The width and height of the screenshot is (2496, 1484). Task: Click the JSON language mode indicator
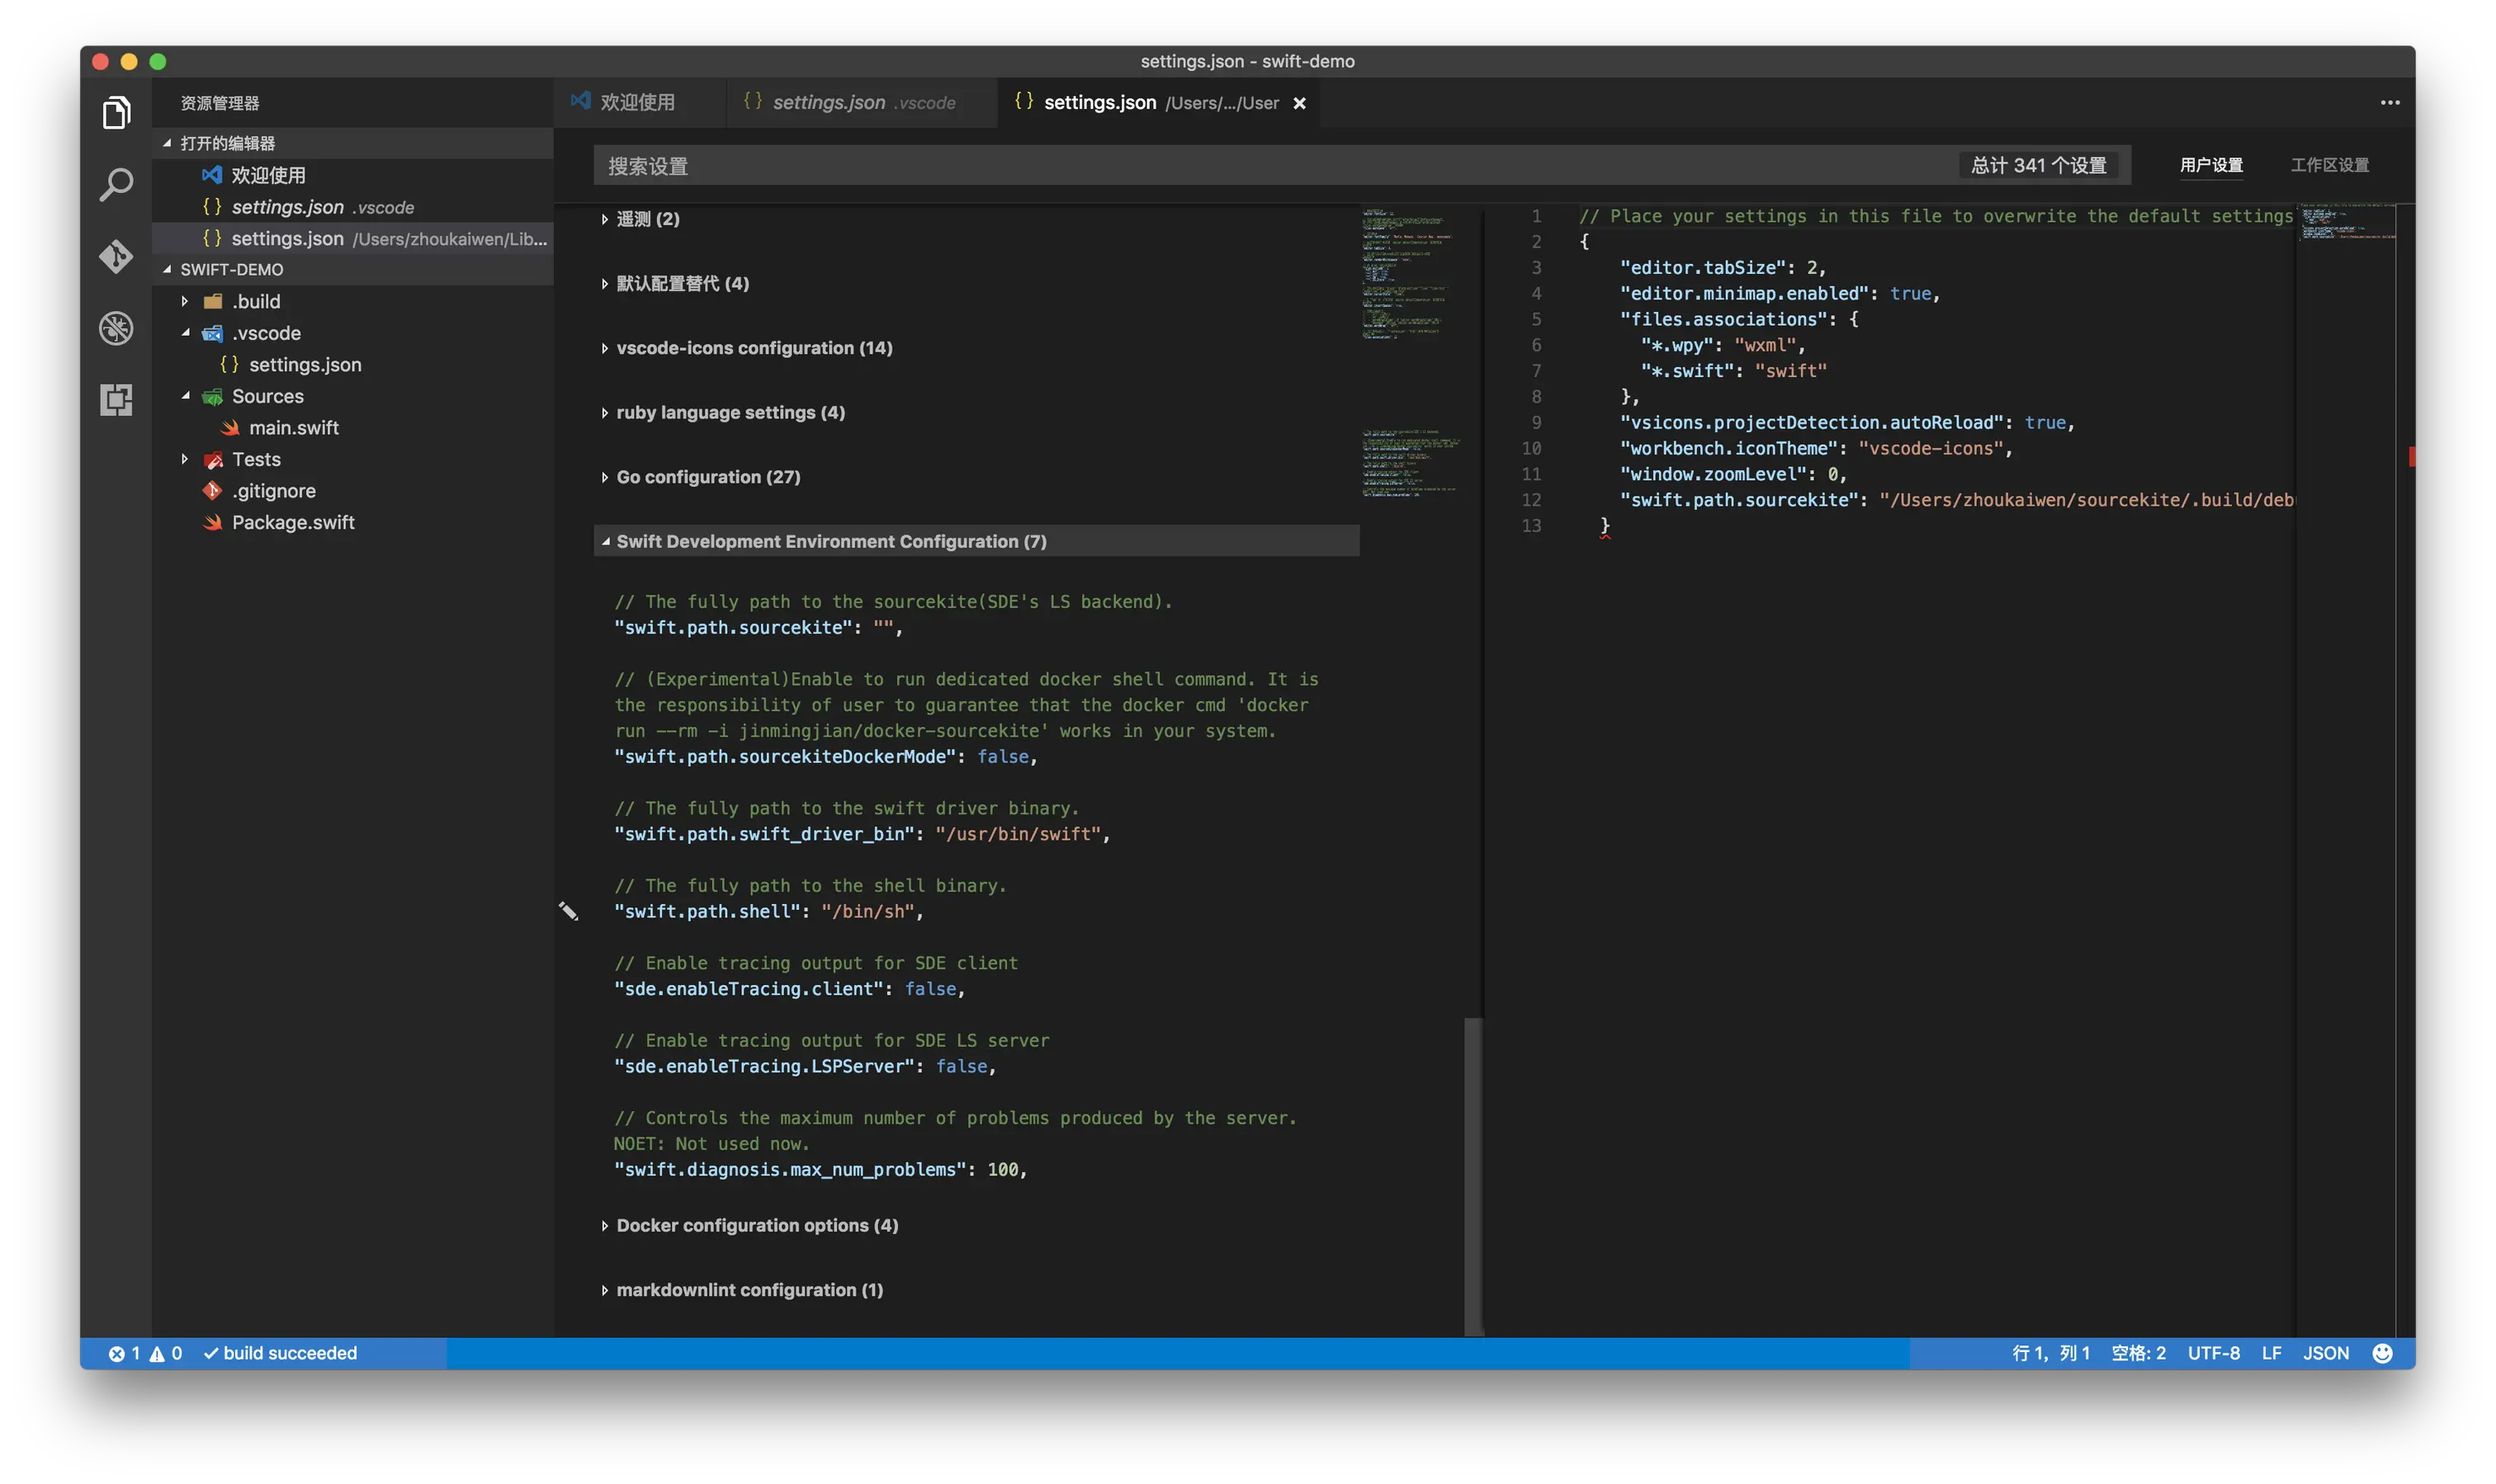point(2327,1352)
